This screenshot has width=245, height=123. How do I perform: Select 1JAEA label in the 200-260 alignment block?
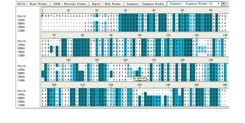coord(21,105)
